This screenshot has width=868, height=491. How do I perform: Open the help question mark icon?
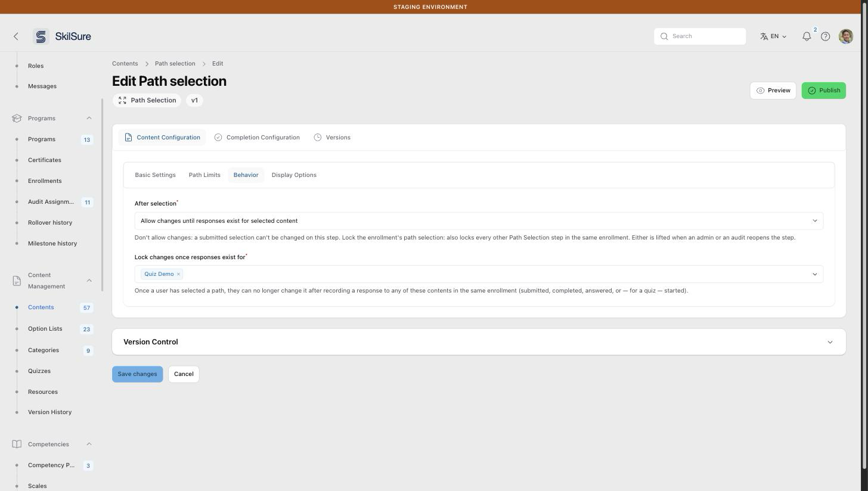(x=826, y=36)
